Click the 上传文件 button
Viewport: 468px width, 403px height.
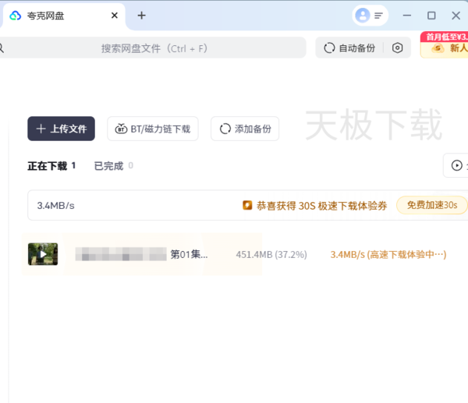[x=61, y=129]
